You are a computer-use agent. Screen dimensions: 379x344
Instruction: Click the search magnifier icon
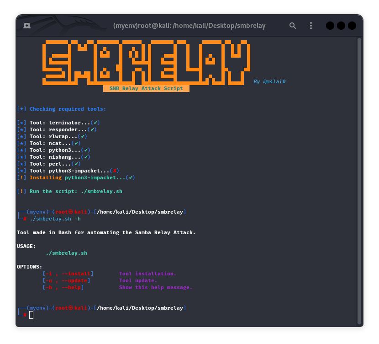292,26
